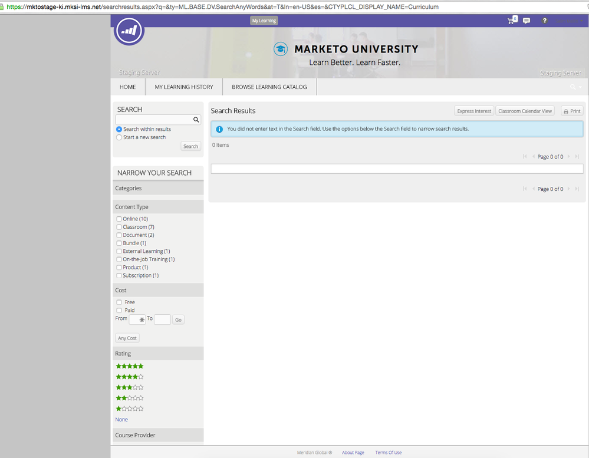This screenshot has height=458, width=589.
Task: Filter by four star rating
Action: 130,377
